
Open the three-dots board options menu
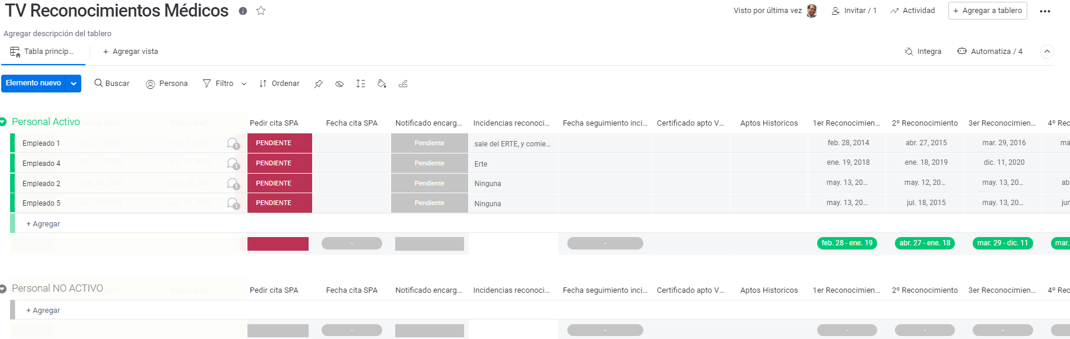click(x=1045, y=11)
